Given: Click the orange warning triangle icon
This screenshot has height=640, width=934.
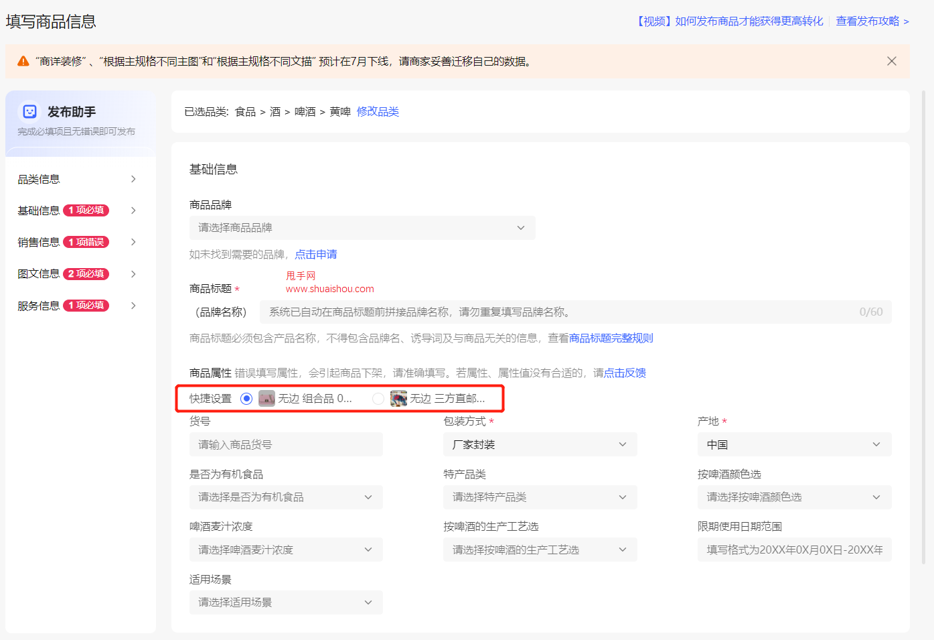Looking at the screenshot, I should [23, 61].
